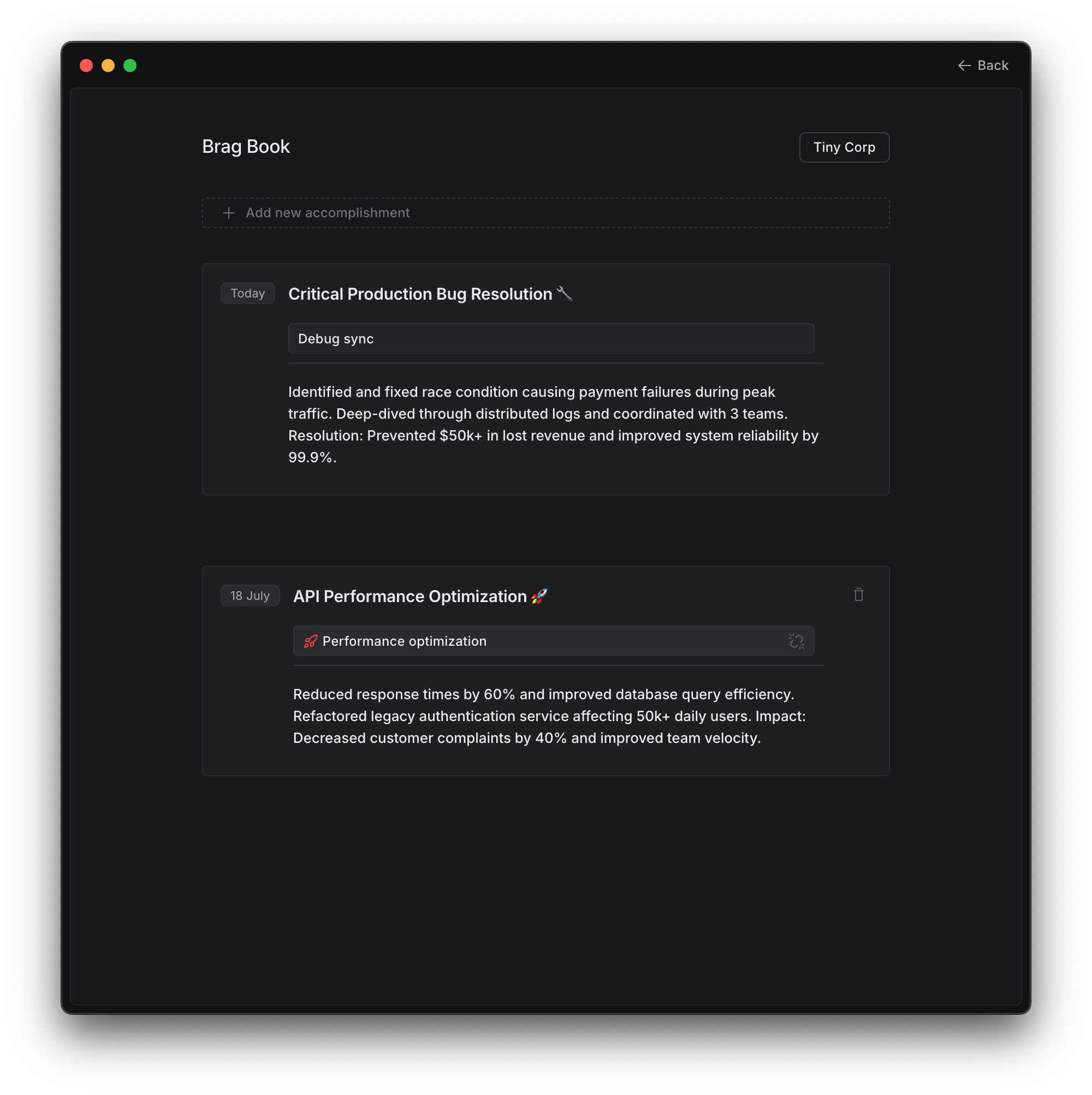This screenshot has height=1095, width=1092.
Task: Delete the API Performance Optimization entry
Action: [x=858, y=594]
